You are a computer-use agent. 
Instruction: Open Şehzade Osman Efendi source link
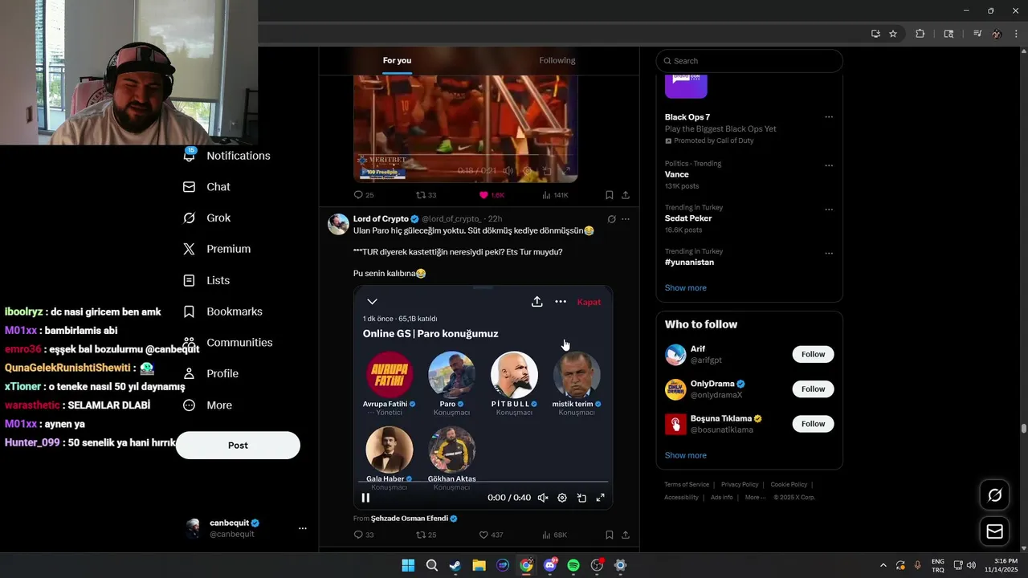(x=409, y=519)
